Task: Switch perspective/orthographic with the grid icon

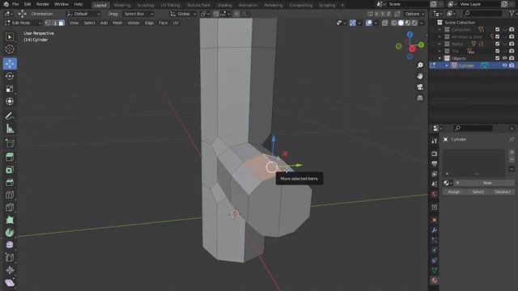Action: 420,98
